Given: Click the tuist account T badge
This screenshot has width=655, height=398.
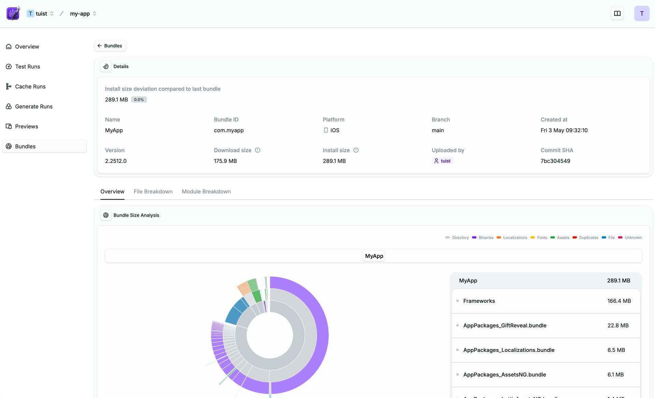Looking at the screenshot, I should pos(30,14).
